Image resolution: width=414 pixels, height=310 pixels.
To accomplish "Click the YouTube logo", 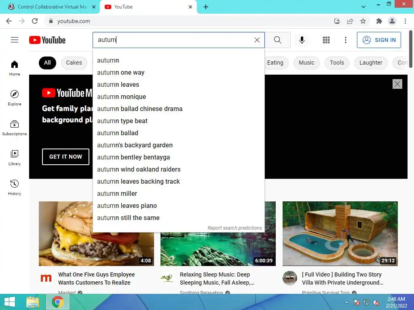I will (x=47, y=40).
